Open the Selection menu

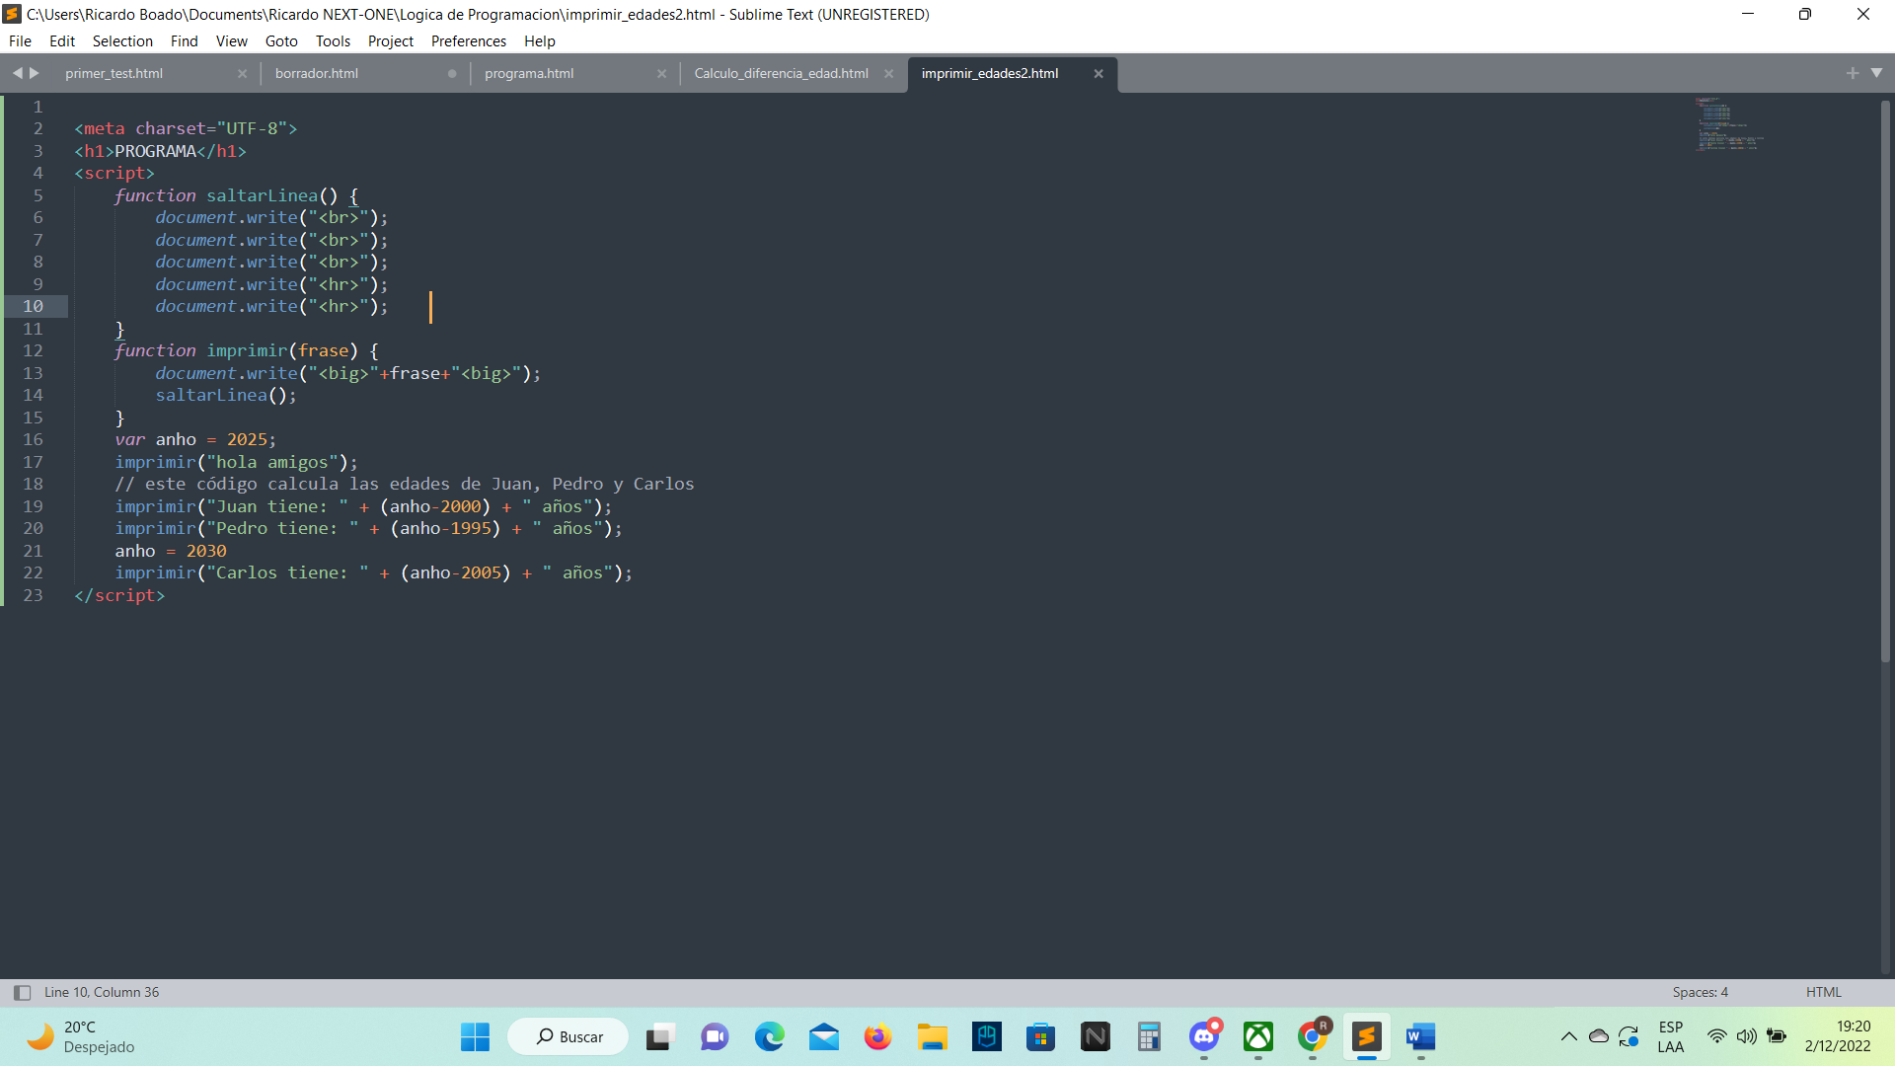point(122,41)
